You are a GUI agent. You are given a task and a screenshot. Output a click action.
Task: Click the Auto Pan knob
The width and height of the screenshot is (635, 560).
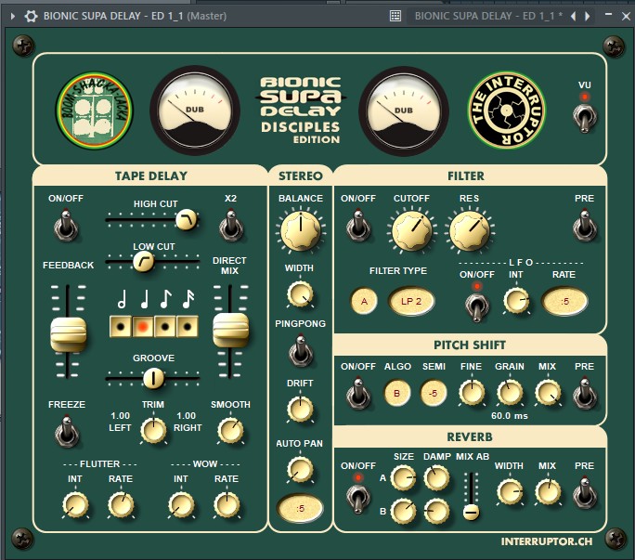[x=300, y=470]
